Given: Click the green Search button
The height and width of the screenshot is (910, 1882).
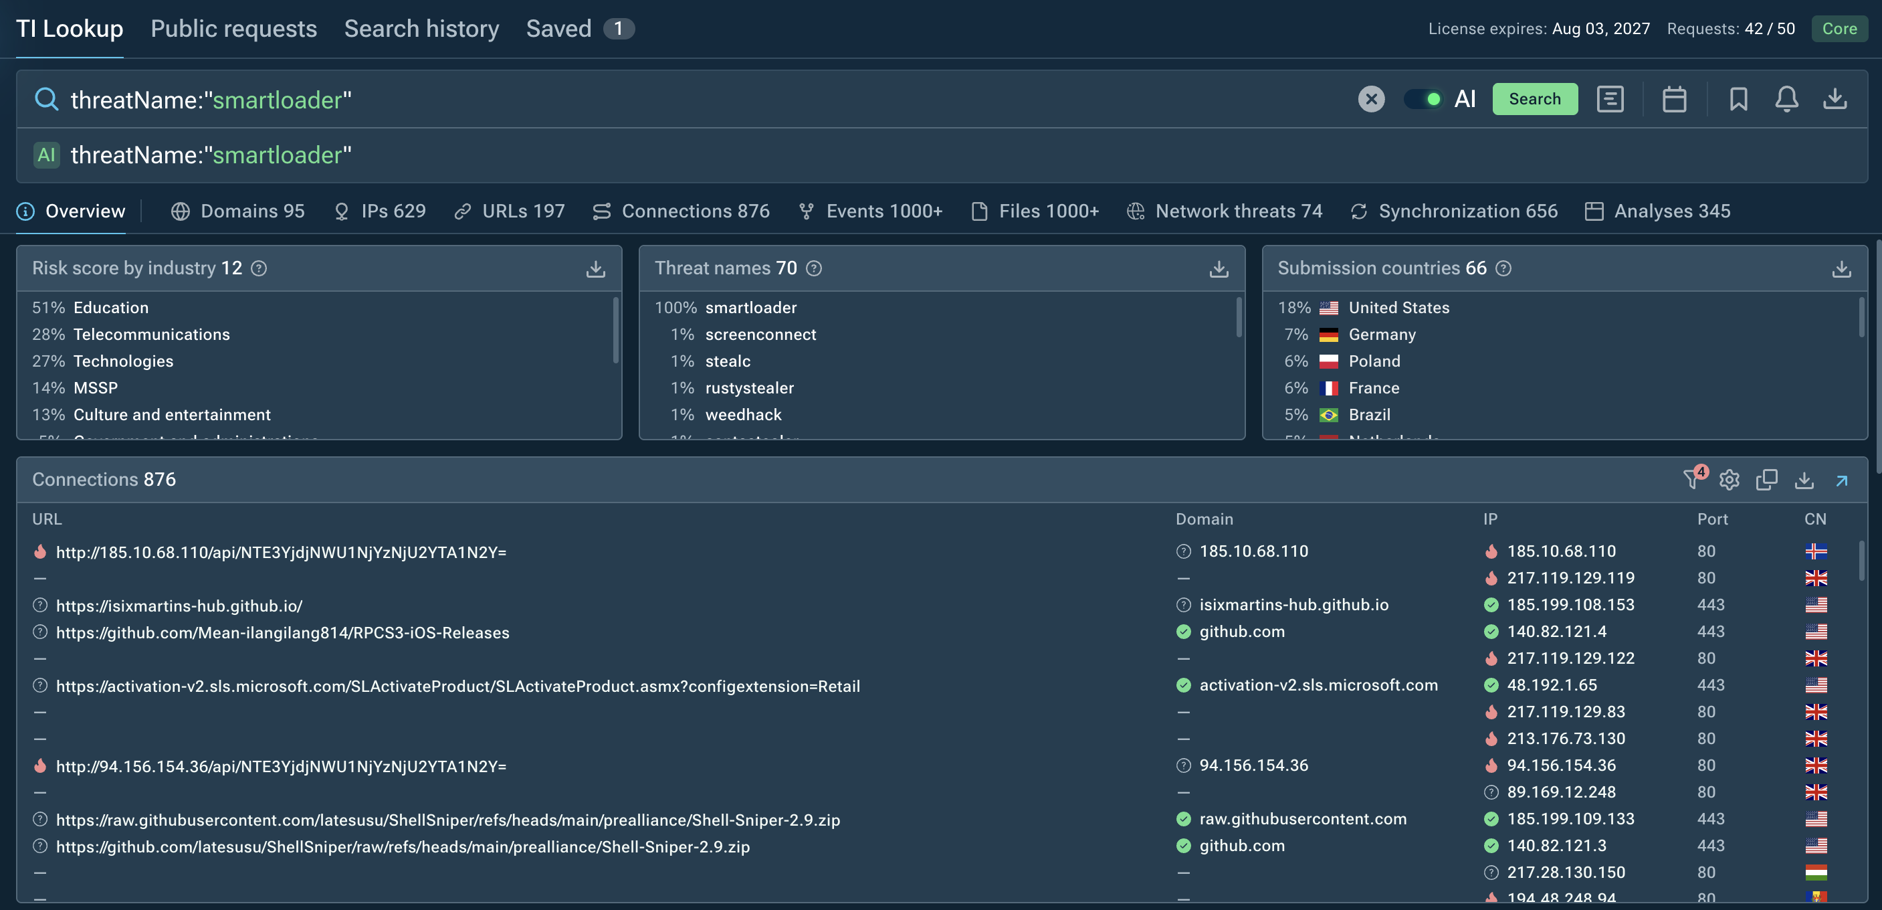Looking at the screenshot, I should pos(1534,98).
